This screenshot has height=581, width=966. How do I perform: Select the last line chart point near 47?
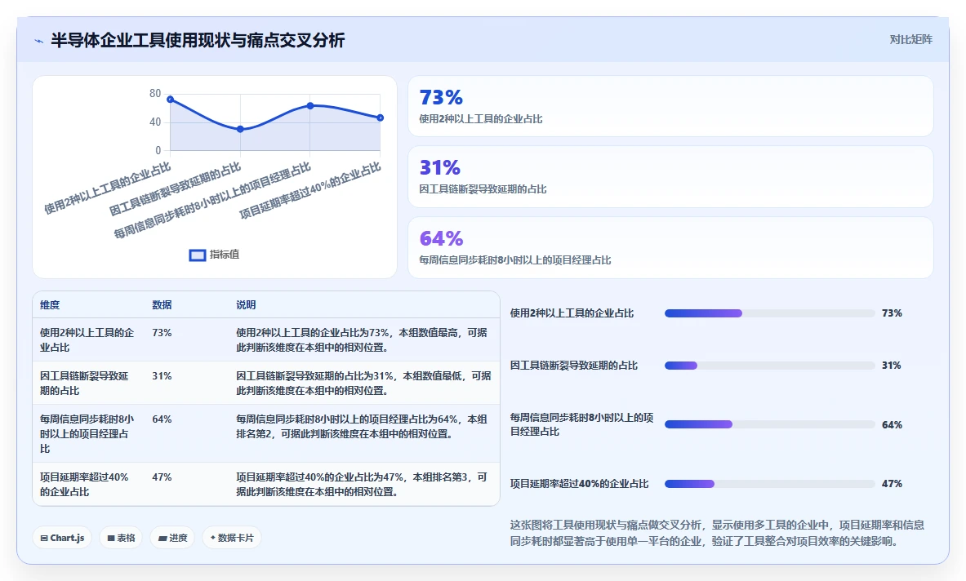(381, 118)
